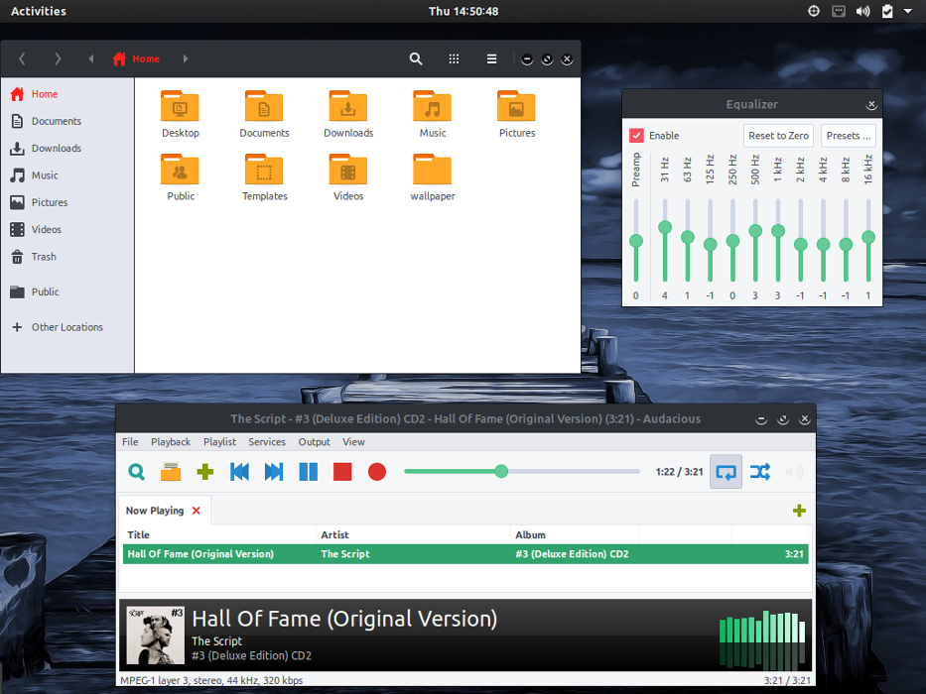Open file manager hamburger menu
The height and width of the screenshot is (694, 926).
point(491,58)
